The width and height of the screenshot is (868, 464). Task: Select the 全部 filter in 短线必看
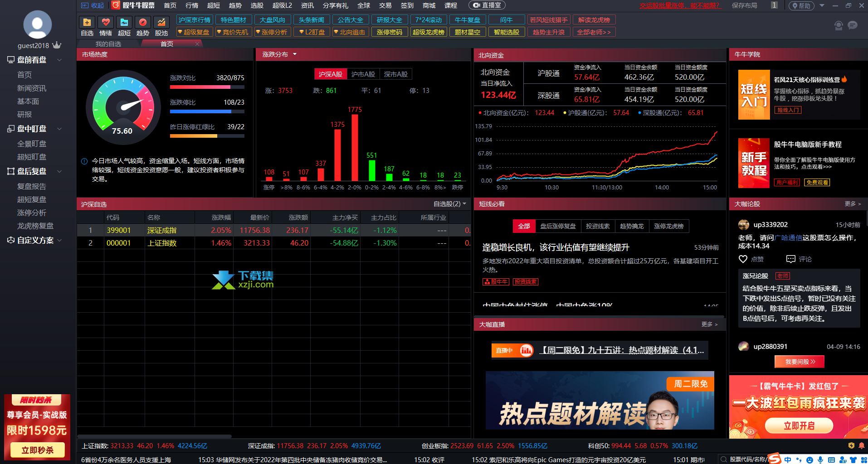(x=524, y=226)
